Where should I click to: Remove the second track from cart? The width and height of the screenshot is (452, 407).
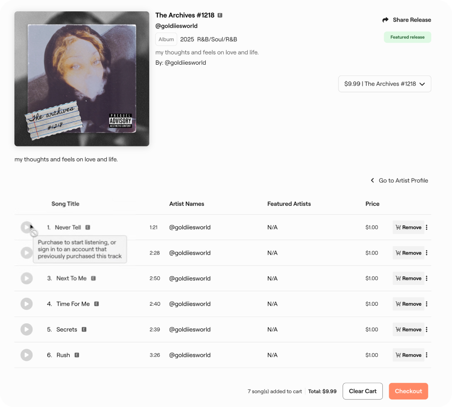tap(408, 253)
